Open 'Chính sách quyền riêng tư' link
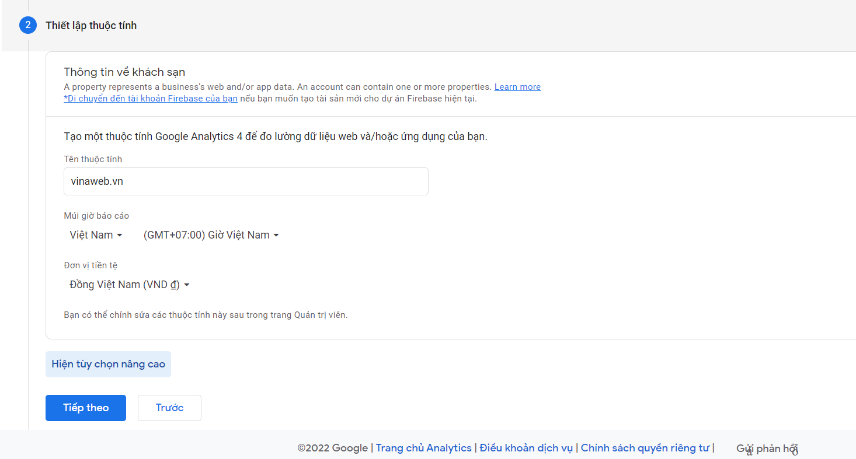 pyautogui.click(x=645, y=448)
